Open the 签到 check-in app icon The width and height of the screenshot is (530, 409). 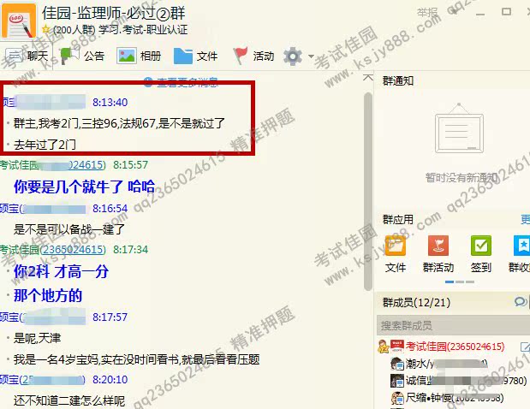coord(481,253)
